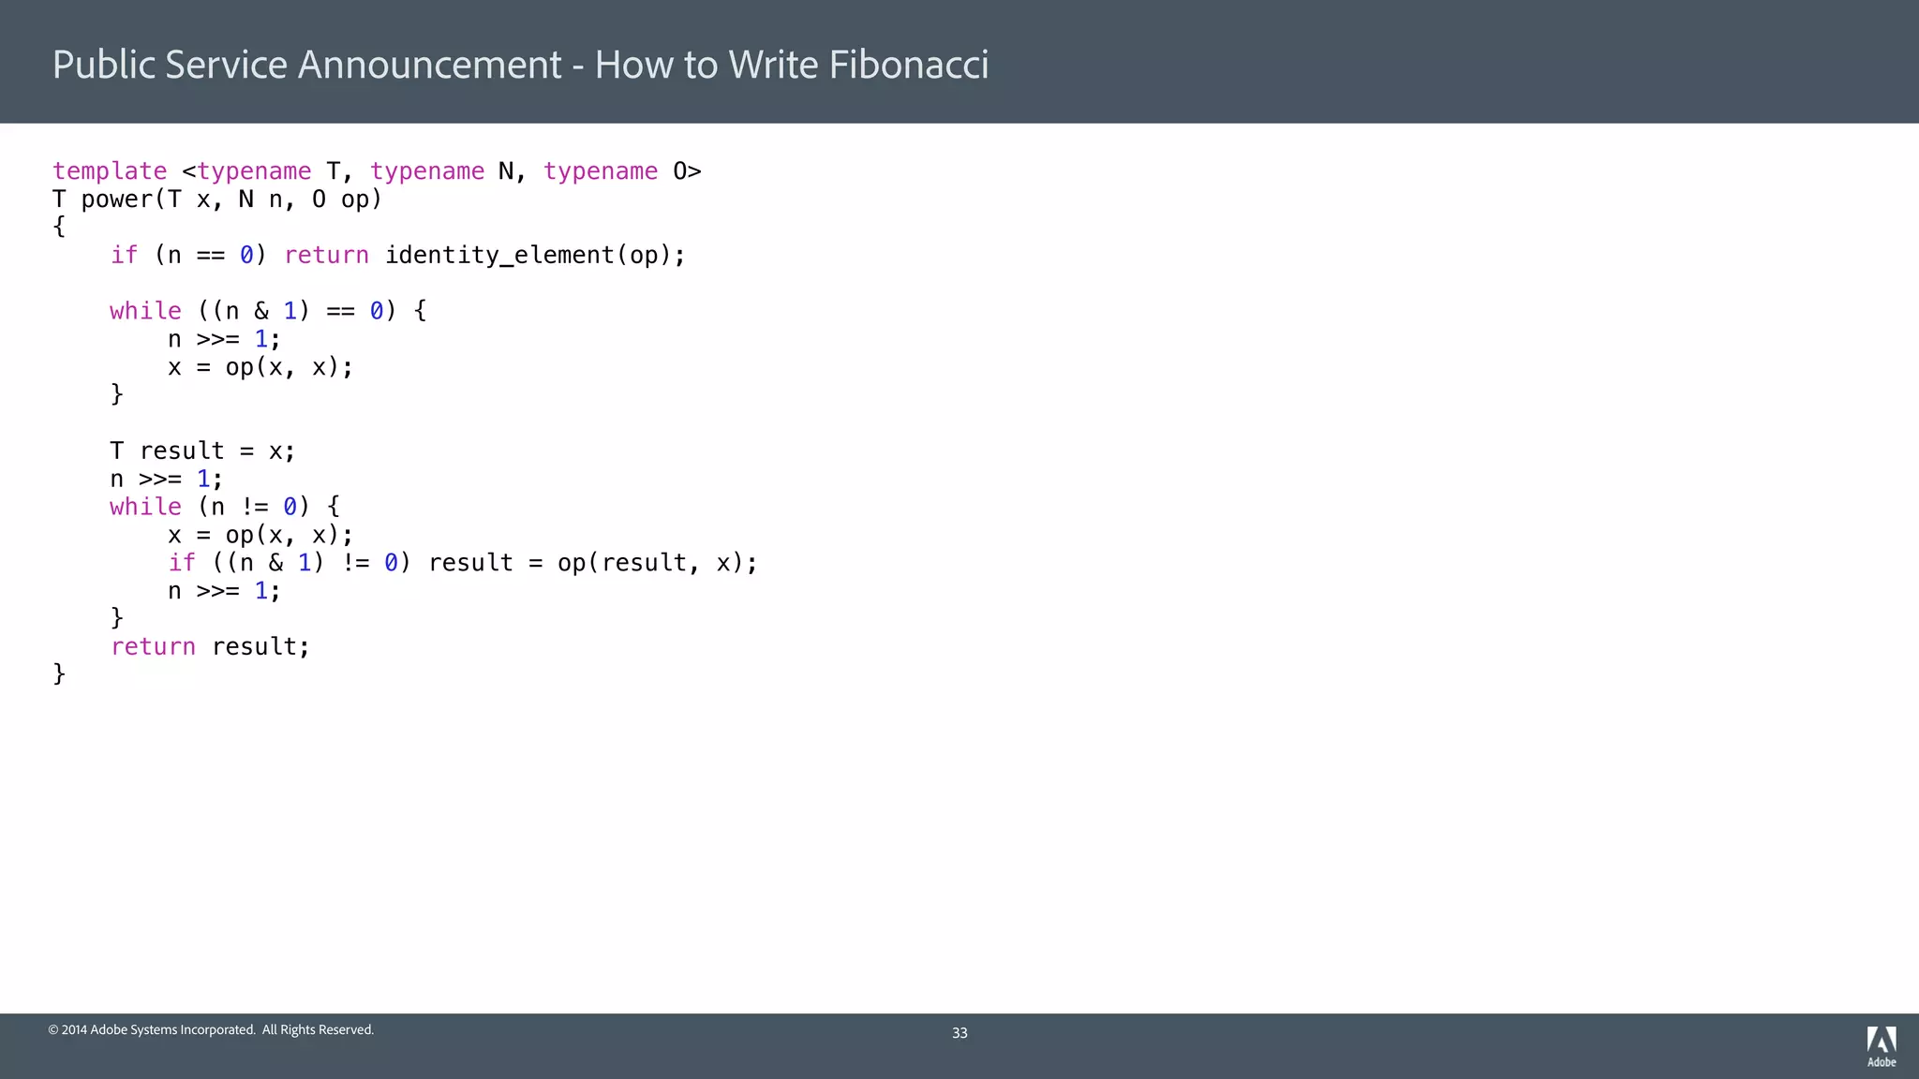
Task: Click the Adobe wordmark beneath the logo
Action: point(1881,1062)
